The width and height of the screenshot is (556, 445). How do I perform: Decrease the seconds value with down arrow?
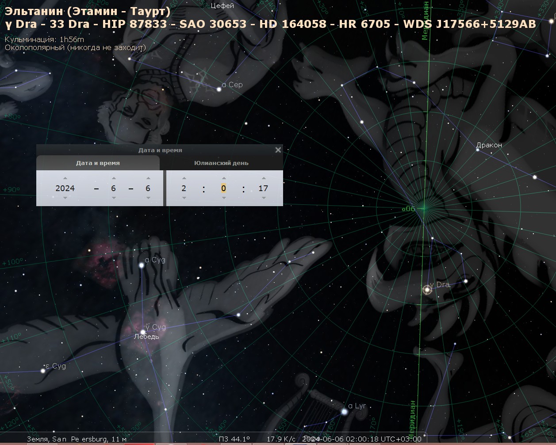click(x=264, y=198)
